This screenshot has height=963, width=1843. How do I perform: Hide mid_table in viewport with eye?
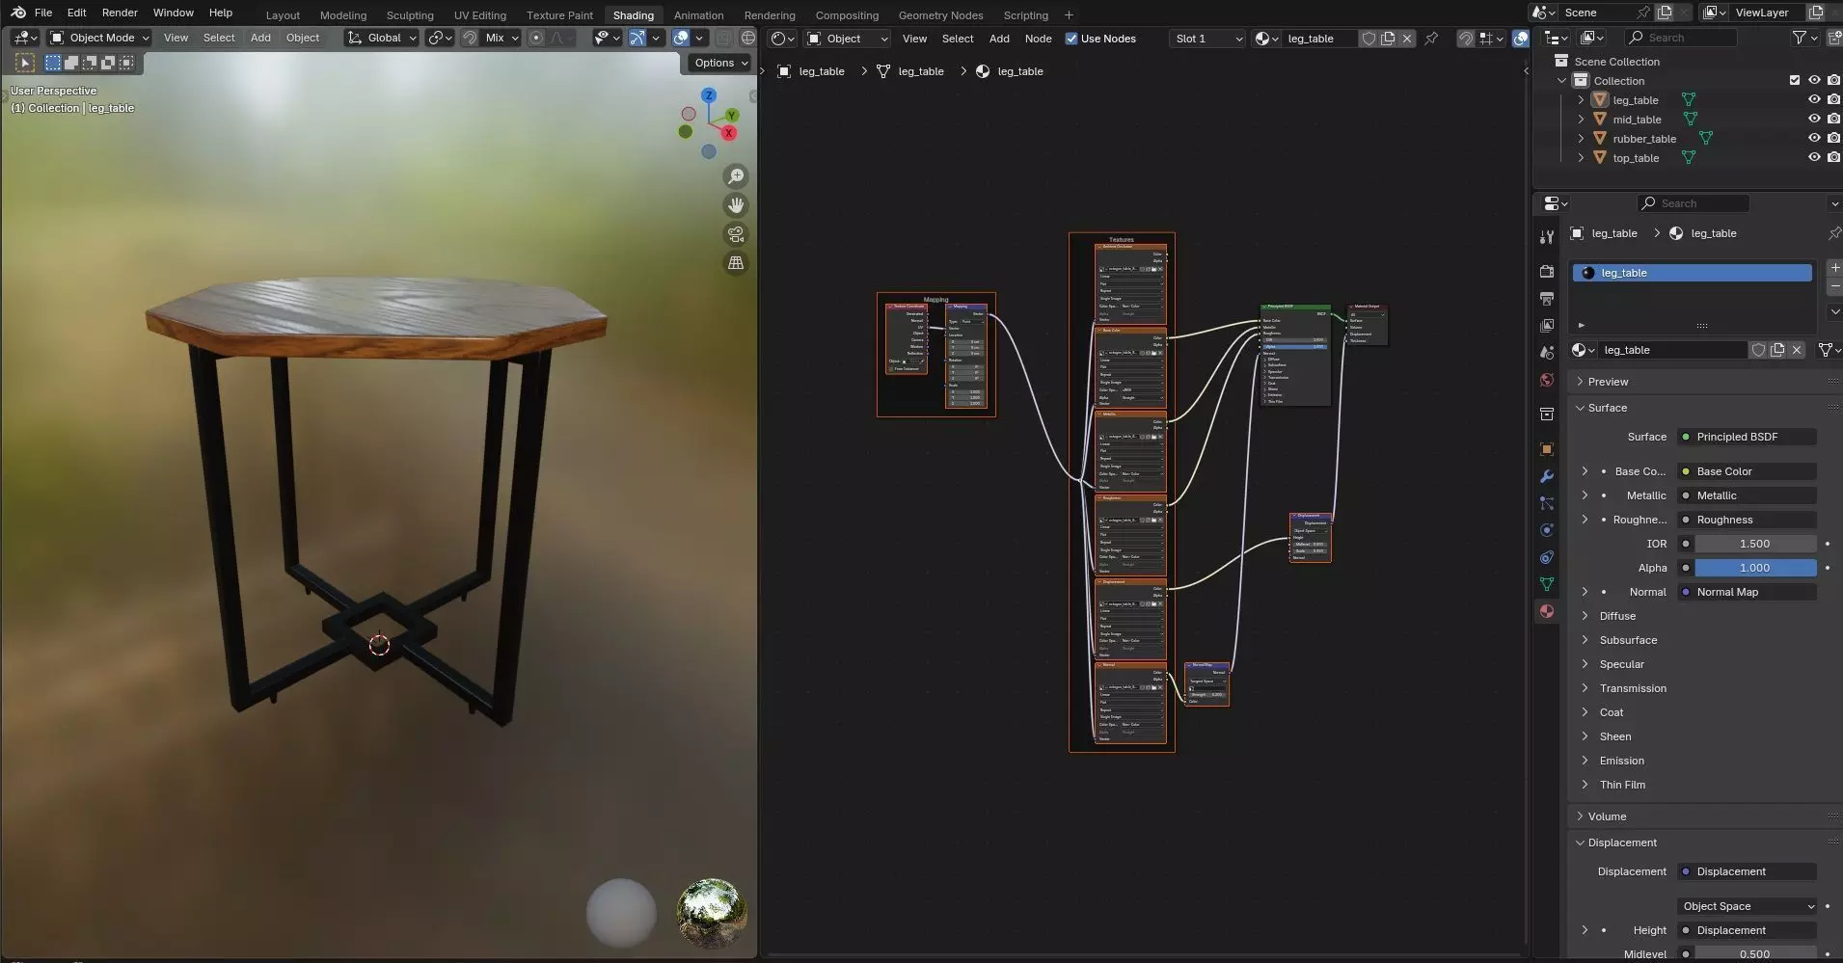click(1813, 120)
